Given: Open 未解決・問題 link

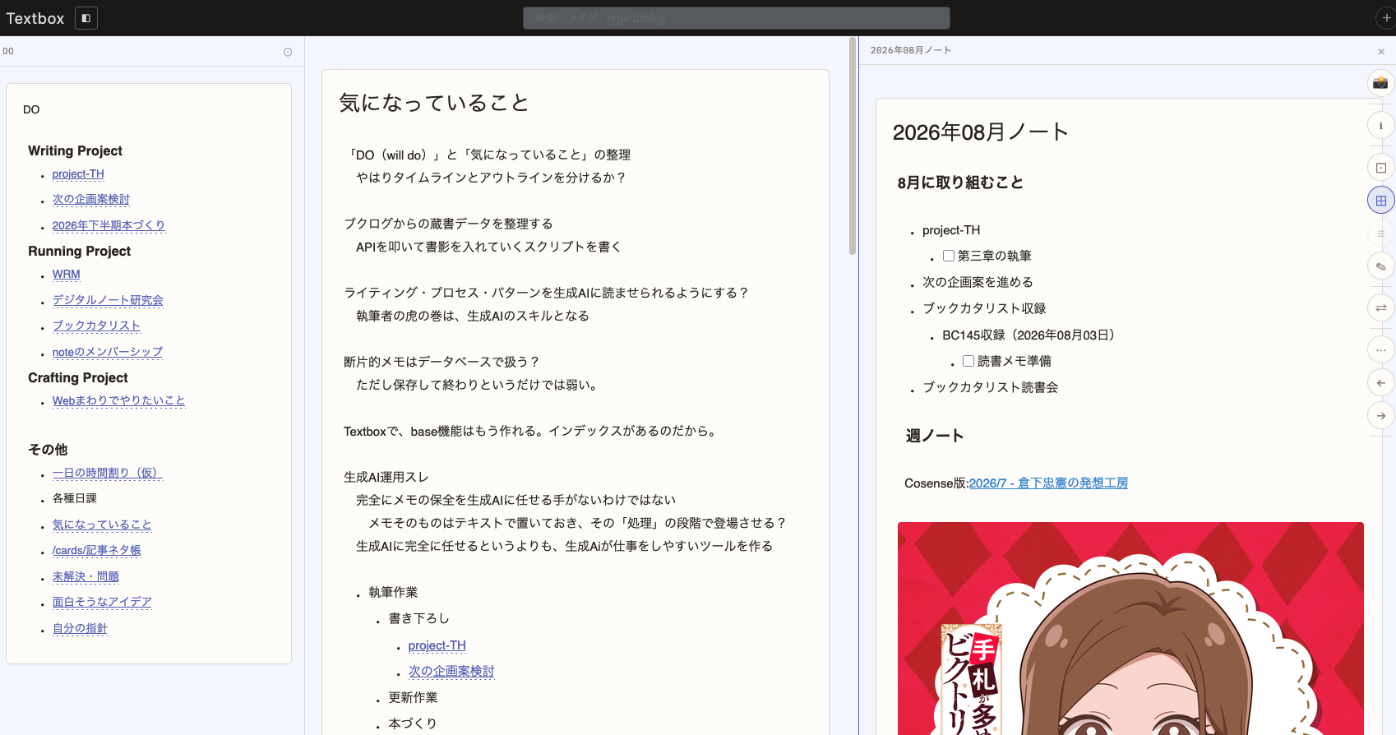Looking at the screenshot, I should tap(86, 577).
